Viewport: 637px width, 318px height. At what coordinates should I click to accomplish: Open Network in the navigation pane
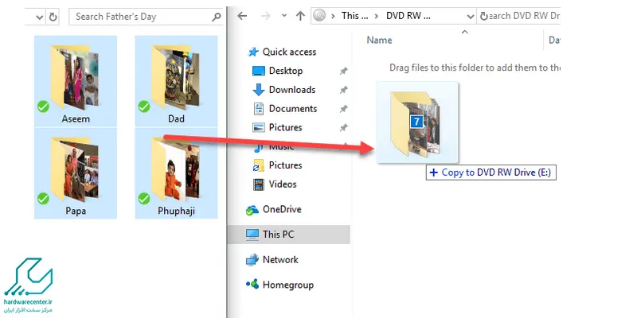point(280,259)
